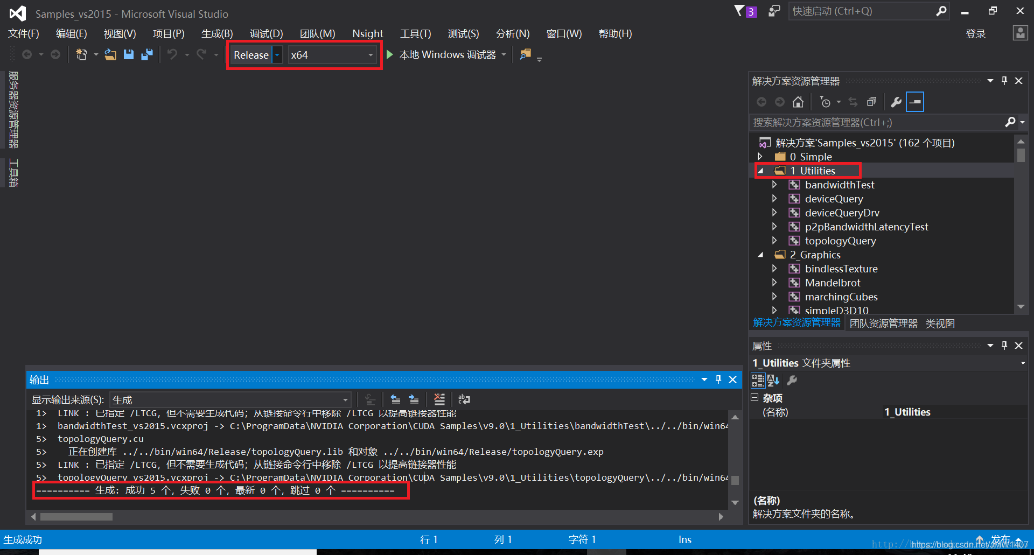This screenshot has height=555, width=1034.
Task: Pin the Output window with the pushpin
Action: pyautogui.click(x=718, y=380)
